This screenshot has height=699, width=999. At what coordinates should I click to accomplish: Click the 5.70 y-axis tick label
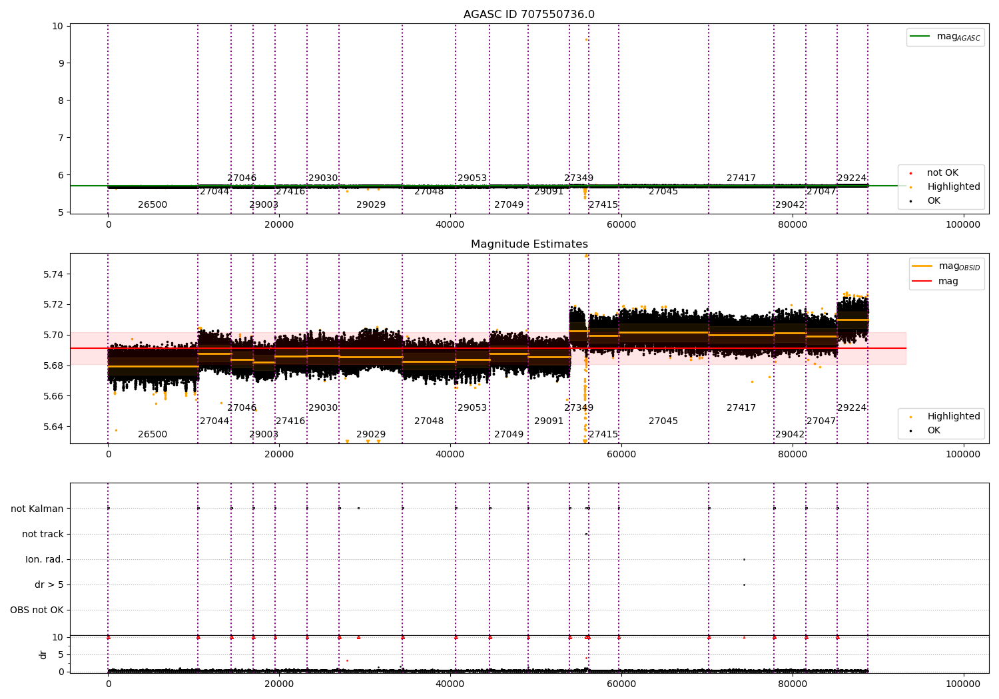point(53,335)
